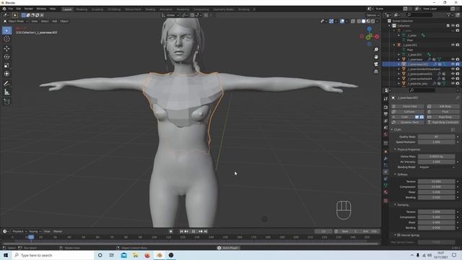Viewport: 462px width, 260px height.
Task: Select the Rotate tool
Action: tap(6, 57)
